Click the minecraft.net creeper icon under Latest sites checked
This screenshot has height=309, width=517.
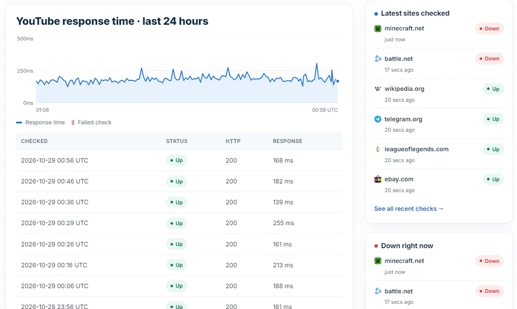(x=378, y=29)
